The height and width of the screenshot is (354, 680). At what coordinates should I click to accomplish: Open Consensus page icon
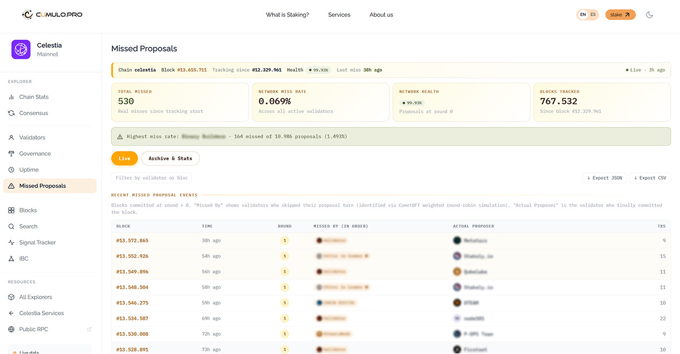click(11, 113)
